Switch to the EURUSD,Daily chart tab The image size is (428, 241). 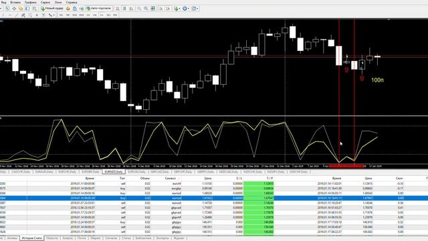136,171
